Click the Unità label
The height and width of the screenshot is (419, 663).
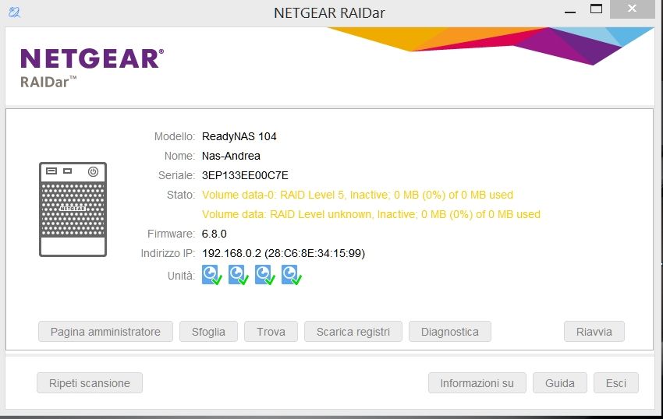pos(181,276)
